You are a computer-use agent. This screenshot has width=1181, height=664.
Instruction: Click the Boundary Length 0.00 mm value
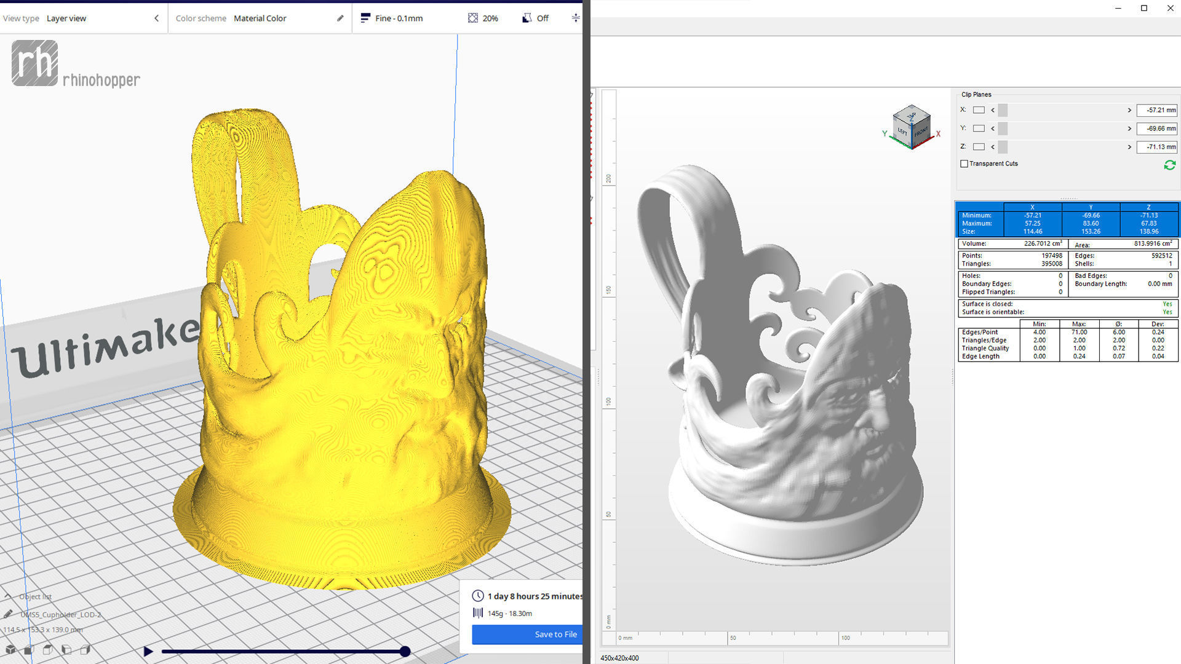(x=1159, y=283)
